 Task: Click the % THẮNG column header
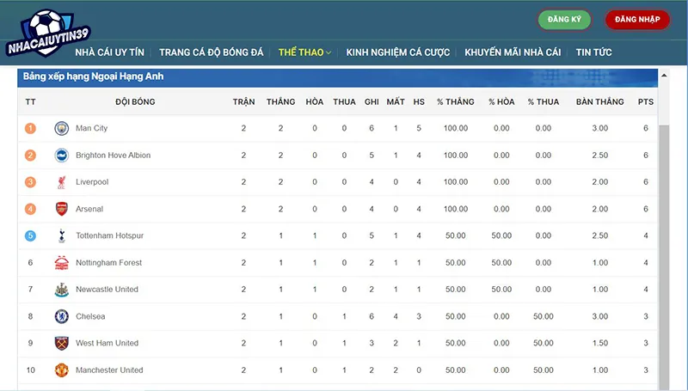[x=456, y=101]
